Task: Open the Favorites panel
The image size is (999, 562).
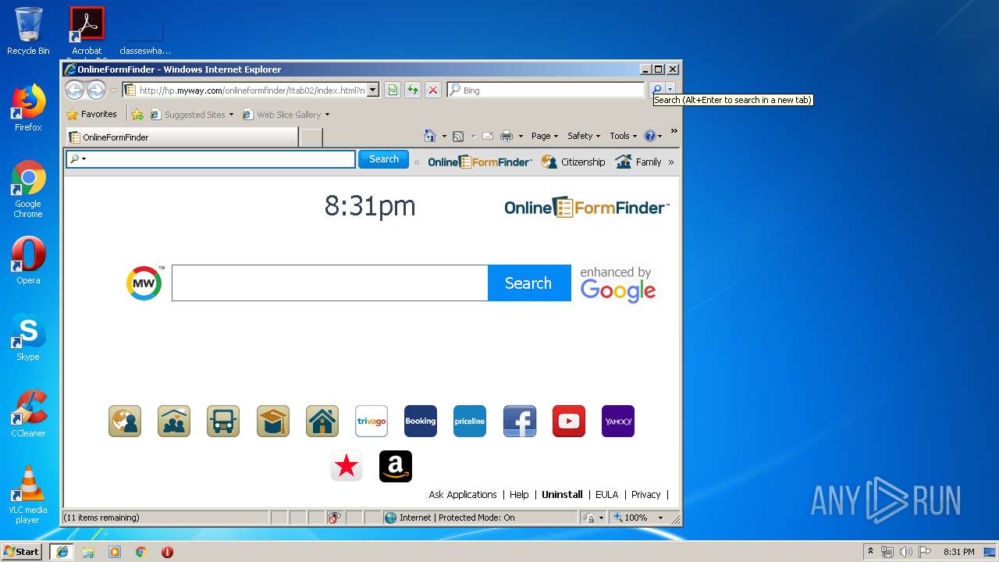Action: click(x=92, y=114)
